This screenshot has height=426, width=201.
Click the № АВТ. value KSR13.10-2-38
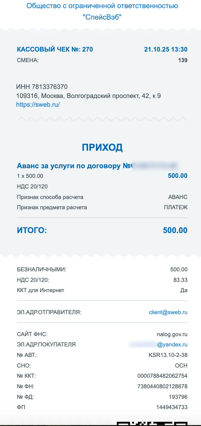(x=168, y=355)
